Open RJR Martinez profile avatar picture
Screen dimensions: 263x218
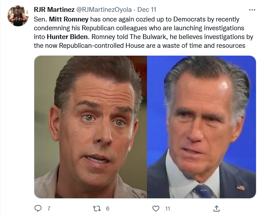[x=18, y=16]
